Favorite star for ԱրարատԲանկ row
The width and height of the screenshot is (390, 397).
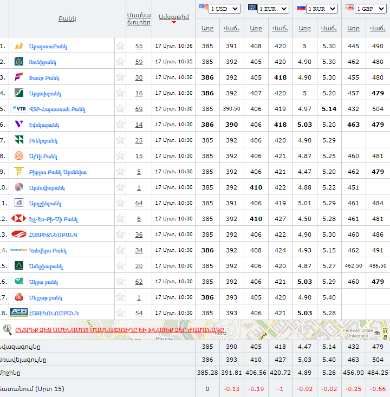click(x=120, y=46)
